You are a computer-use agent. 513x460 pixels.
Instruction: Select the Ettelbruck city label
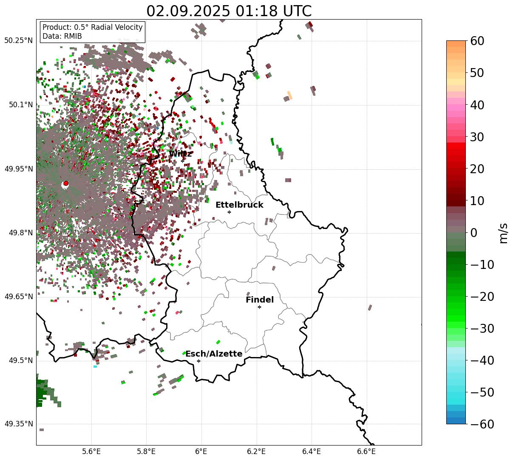point(239,205)
